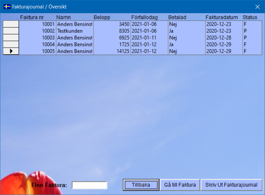The width and height of the screenshot is (265, 195).
Task: Click the amount cell showing 14125
Action: pyautogui.click(x=111, y=51)
